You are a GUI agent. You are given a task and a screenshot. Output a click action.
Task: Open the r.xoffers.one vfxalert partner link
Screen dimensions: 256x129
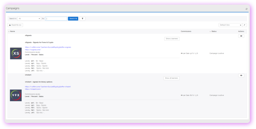48,87
